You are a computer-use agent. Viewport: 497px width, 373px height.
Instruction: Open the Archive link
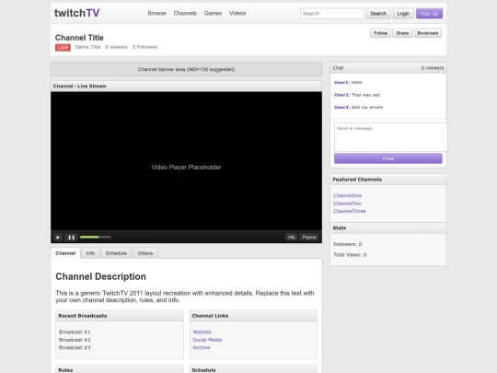click(202, 347)
